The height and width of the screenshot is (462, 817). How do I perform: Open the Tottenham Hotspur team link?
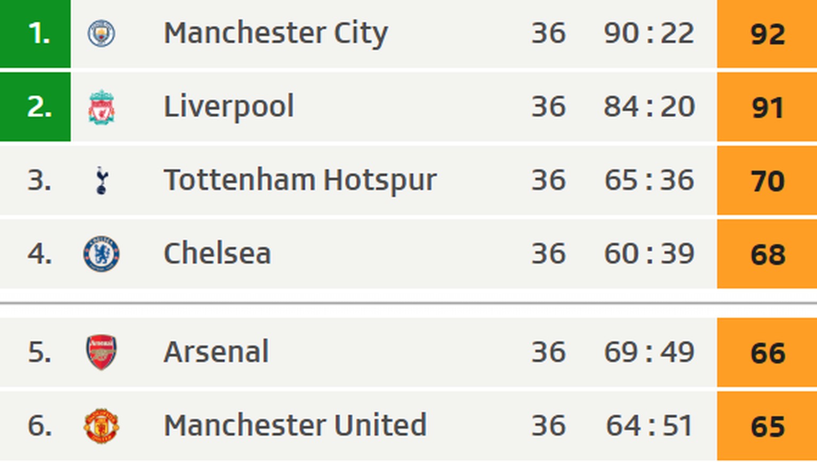pyautogui.click(x=300, y=180)
